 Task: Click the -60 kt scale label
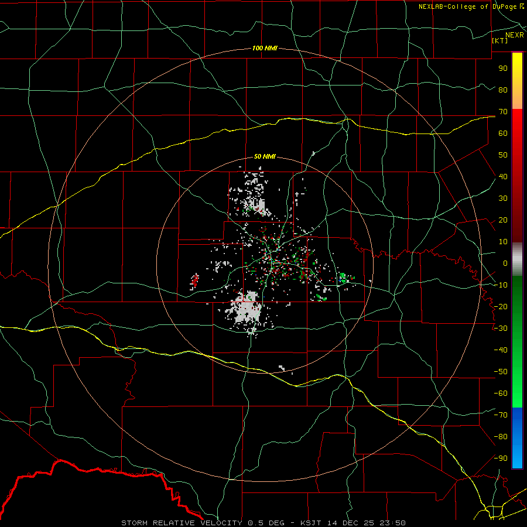click(x=501, y=393)
